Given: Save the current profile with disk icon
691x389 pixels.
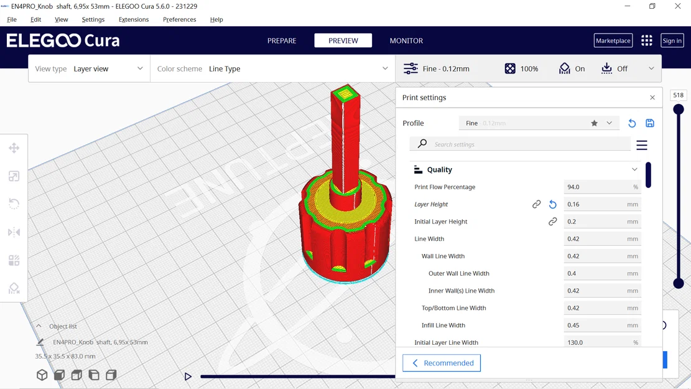Looking at the screenshot, I should (650, 123).
